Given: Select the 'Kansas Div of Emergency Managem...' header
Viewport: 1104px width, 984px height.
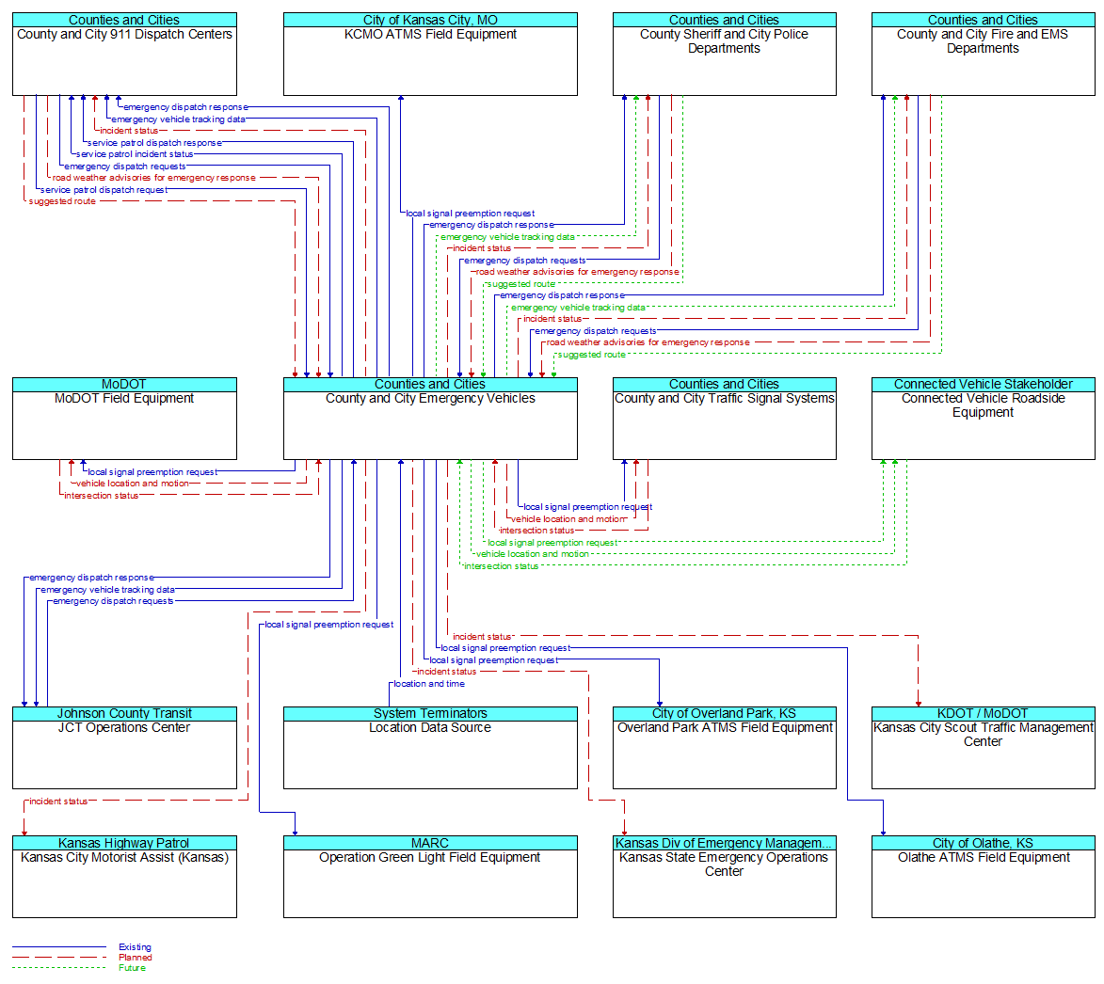Looking at the screenshot, I should point(725,843).
